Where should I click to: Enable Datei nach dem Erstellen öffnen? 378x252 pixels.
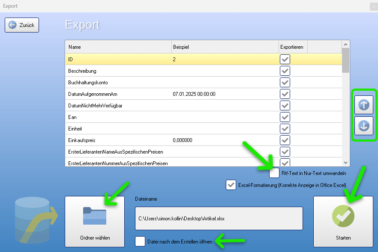140,241
